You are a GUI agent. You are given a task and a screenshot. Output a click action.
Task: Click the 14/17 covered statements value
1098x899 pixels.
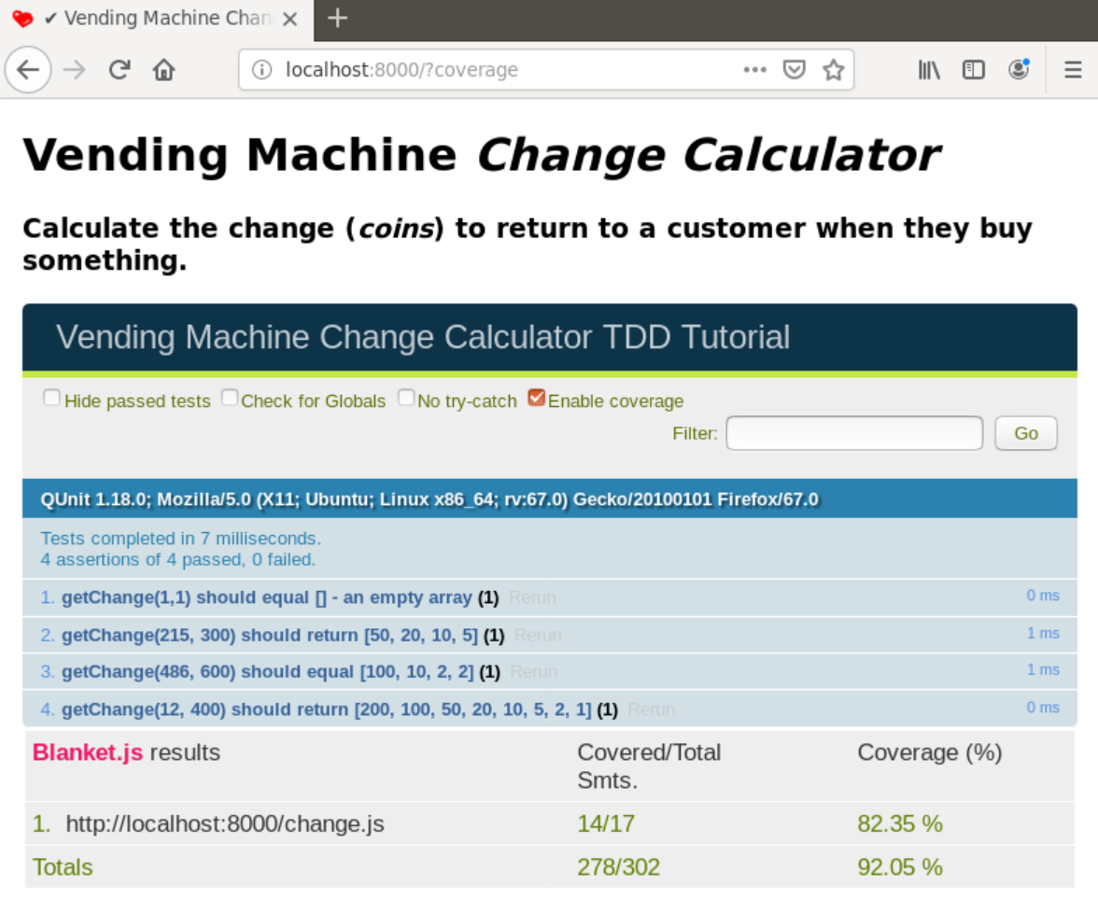pyautogui.click(x=606, y=823)
